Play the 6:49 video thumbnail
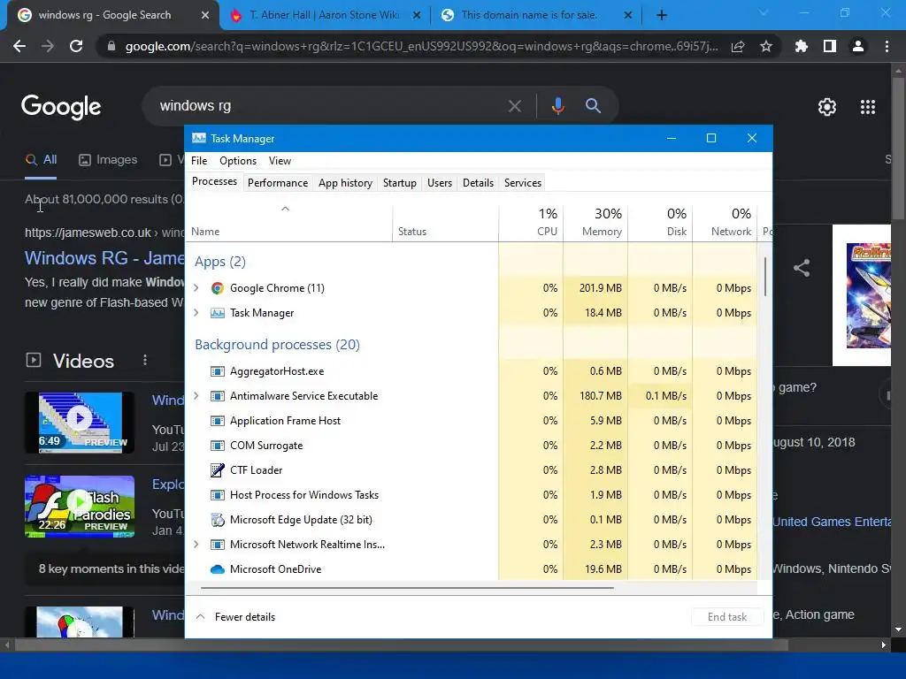Screen dimensions: 906x679 pyautogui.click(x=80, y=423)
